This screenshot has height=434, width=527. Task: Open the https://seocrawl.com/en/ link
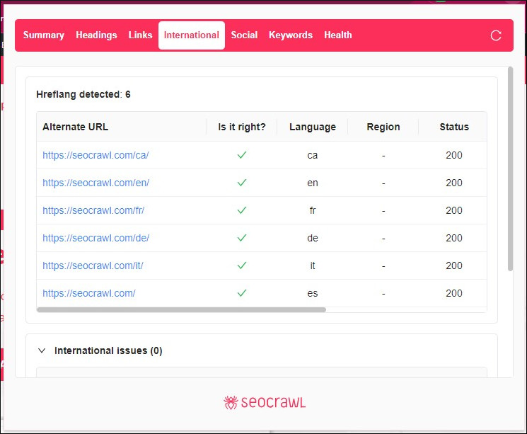pyautogui.click(x=95, y=183)
